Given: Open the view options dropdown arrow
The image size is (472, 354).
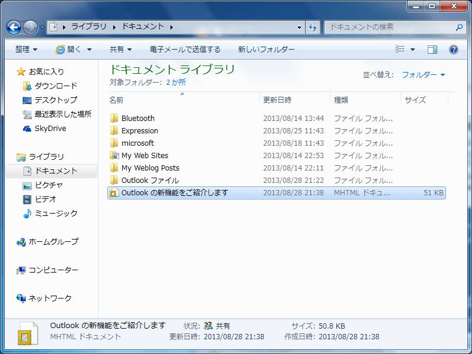Looking at the screenshot, I should (412, 50).
